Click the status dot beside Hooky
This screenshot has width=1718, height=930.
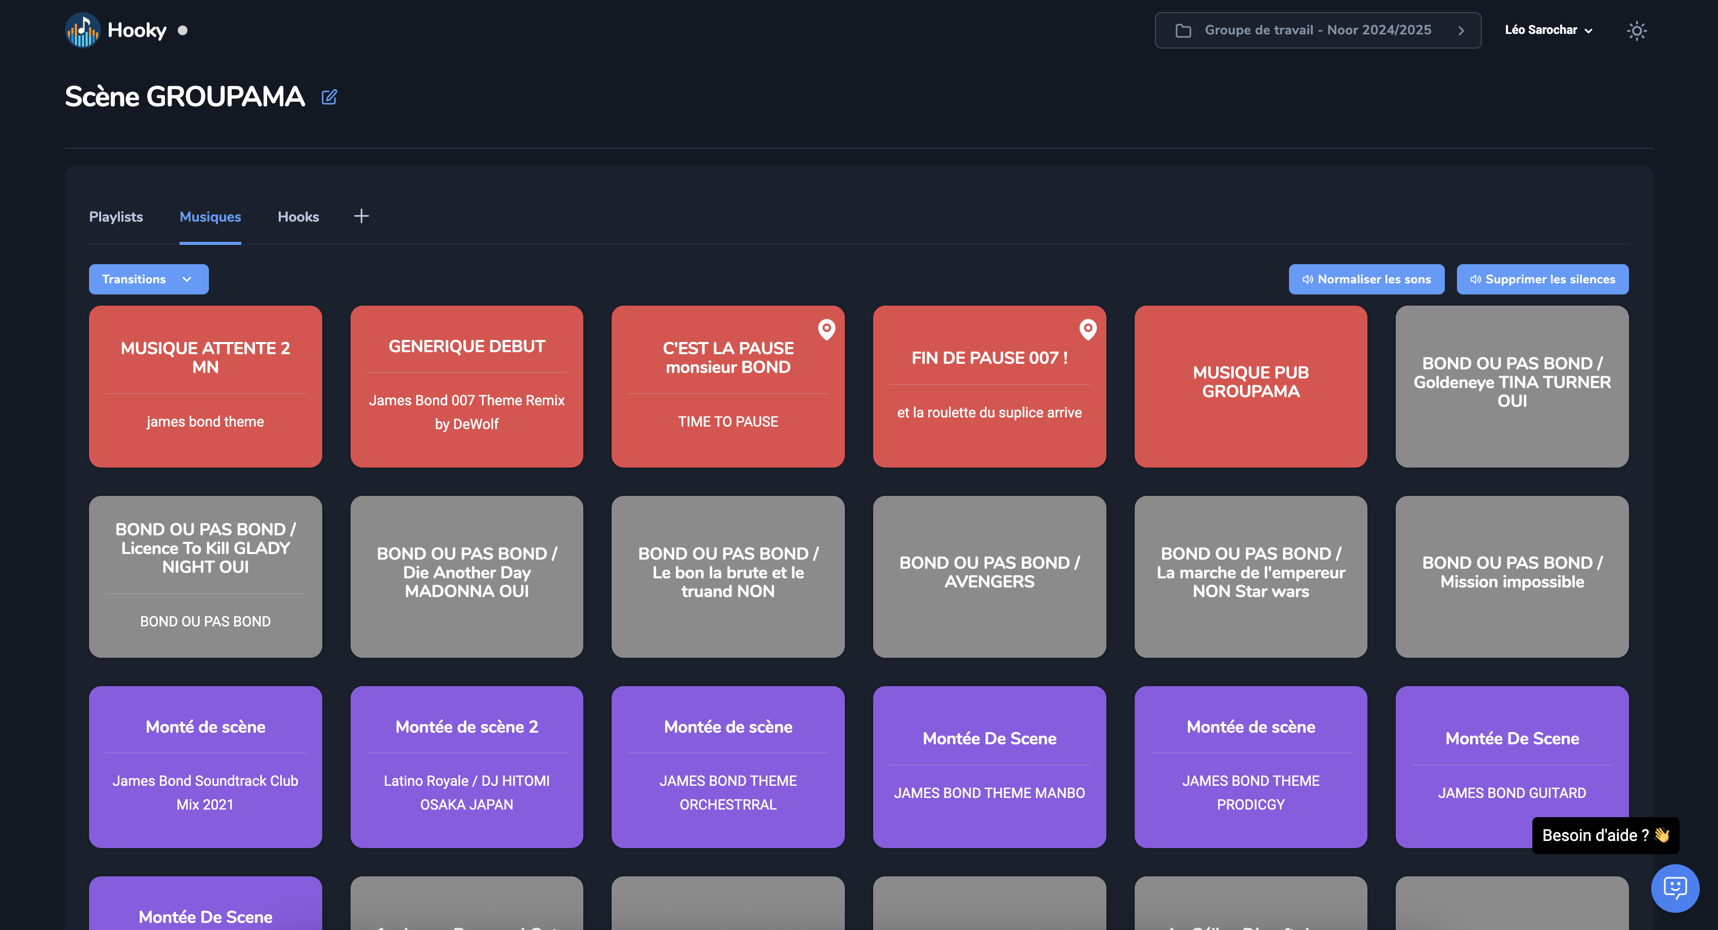coord(183,31)
